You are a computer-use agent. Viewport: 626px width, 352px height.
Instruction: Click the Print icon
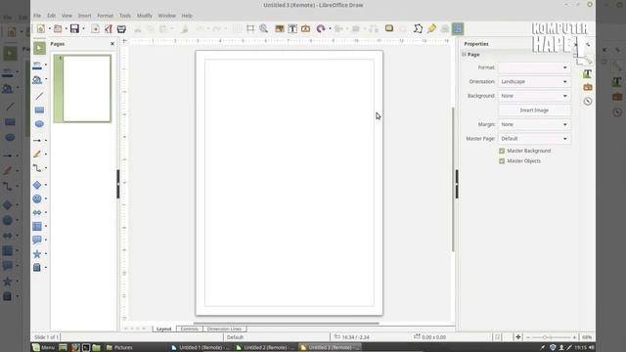pyautogui.click(x=121, y=28)
